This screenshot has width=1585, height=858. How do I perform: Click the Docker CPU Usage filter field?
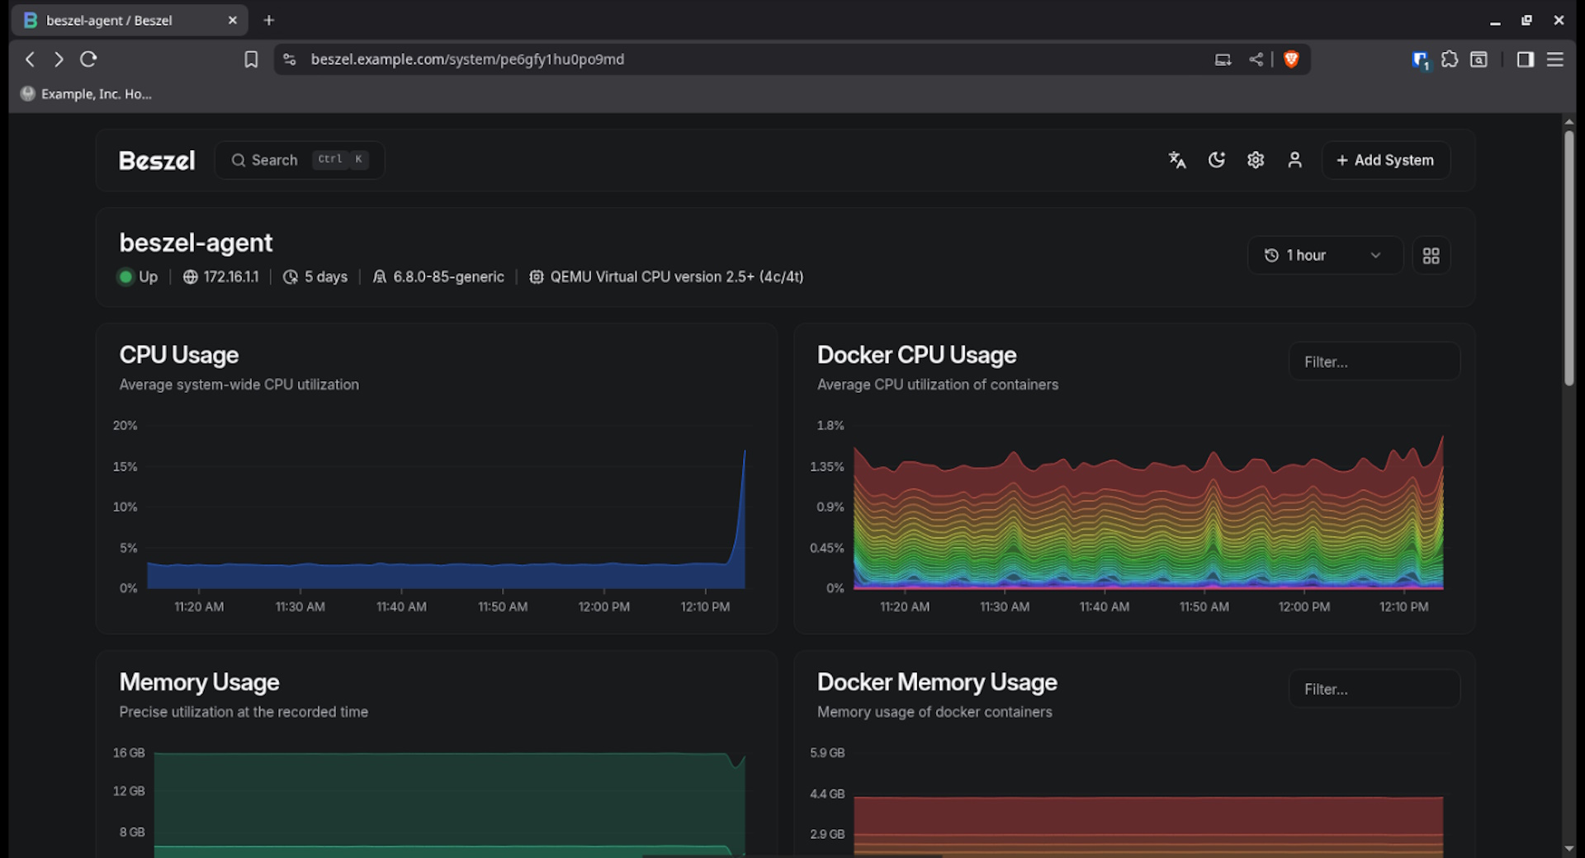1374,362
